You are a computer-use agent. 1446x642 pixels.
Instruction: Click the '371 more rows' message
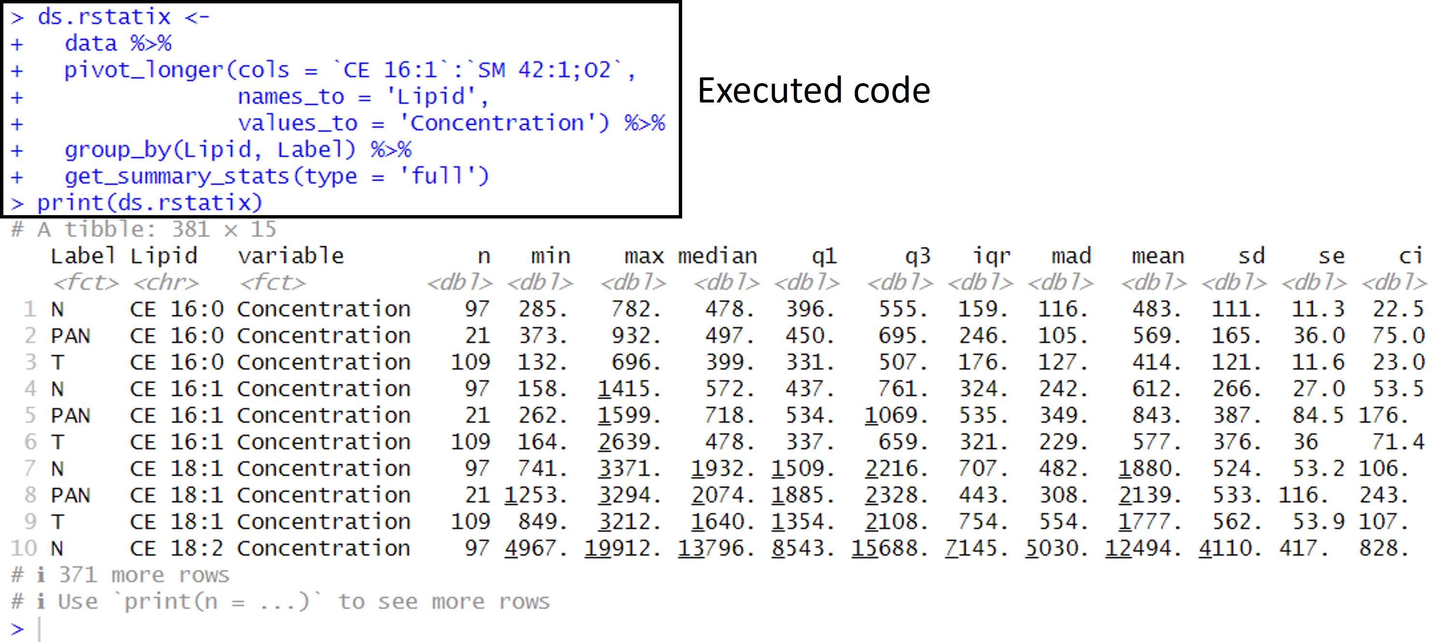(144, 575)
